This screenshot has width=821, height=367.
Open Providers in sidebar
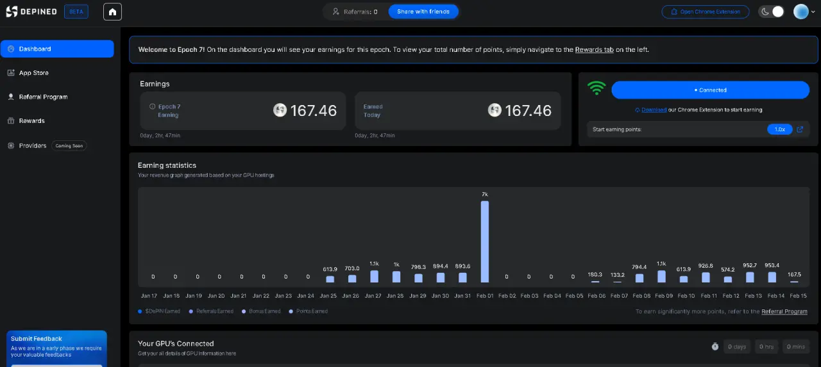57,145
